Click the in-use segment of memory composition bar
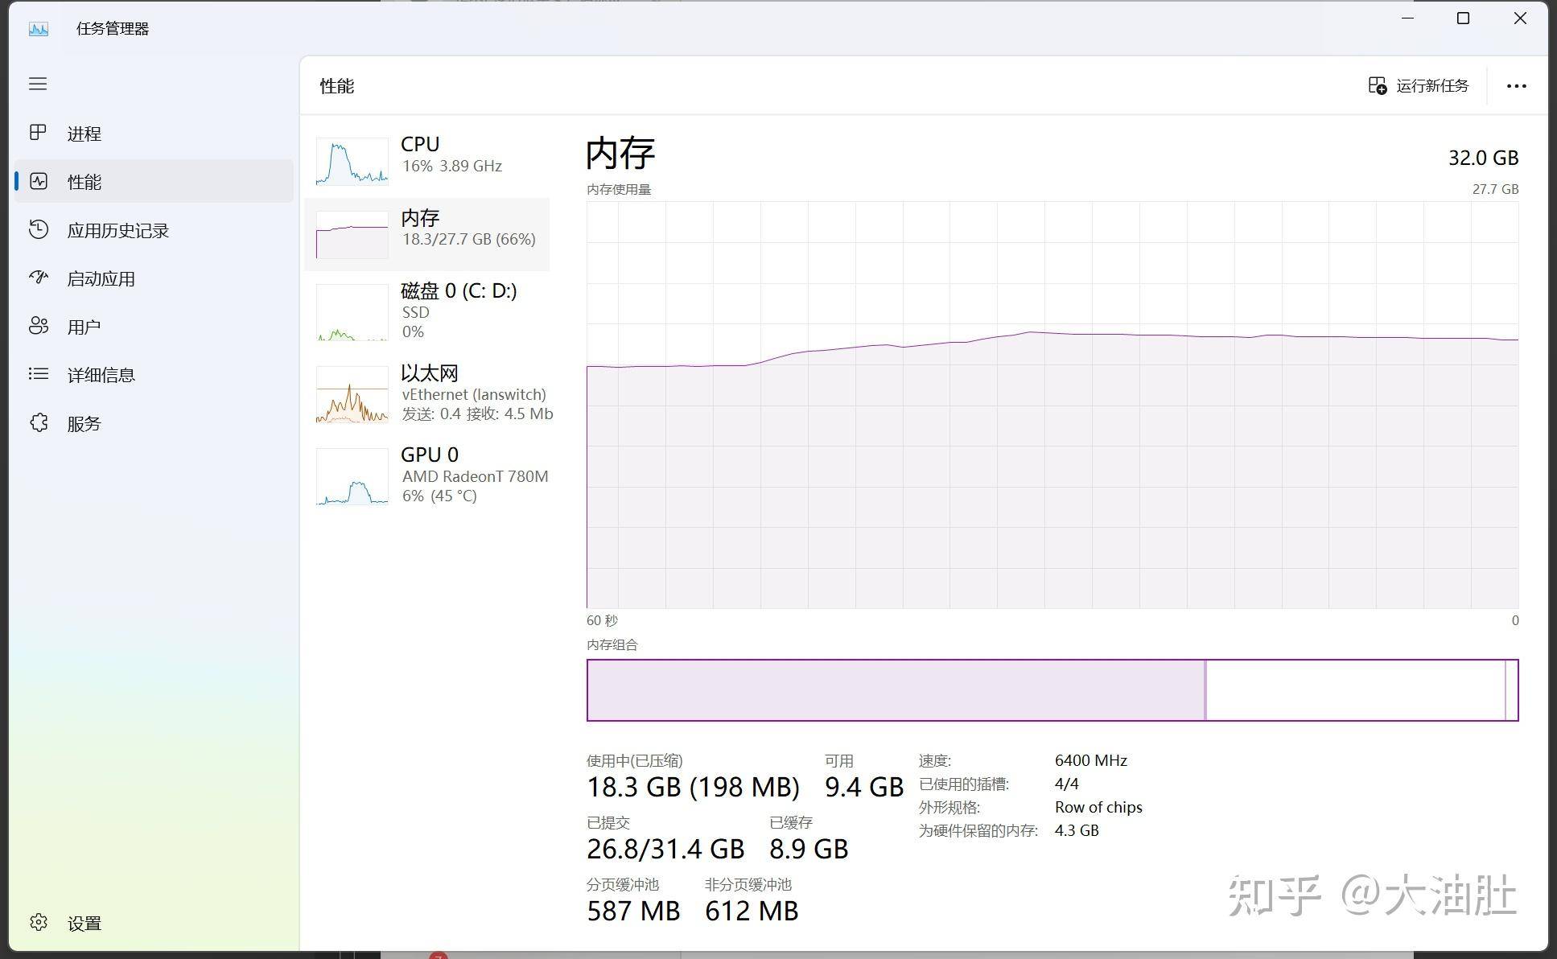This screenshot has height=959, width=1557. 896,690
